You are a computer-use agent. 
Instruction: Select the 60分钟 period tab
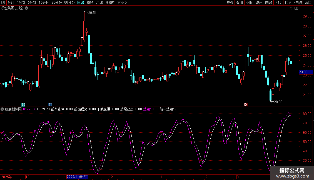(x=69, y=2)
